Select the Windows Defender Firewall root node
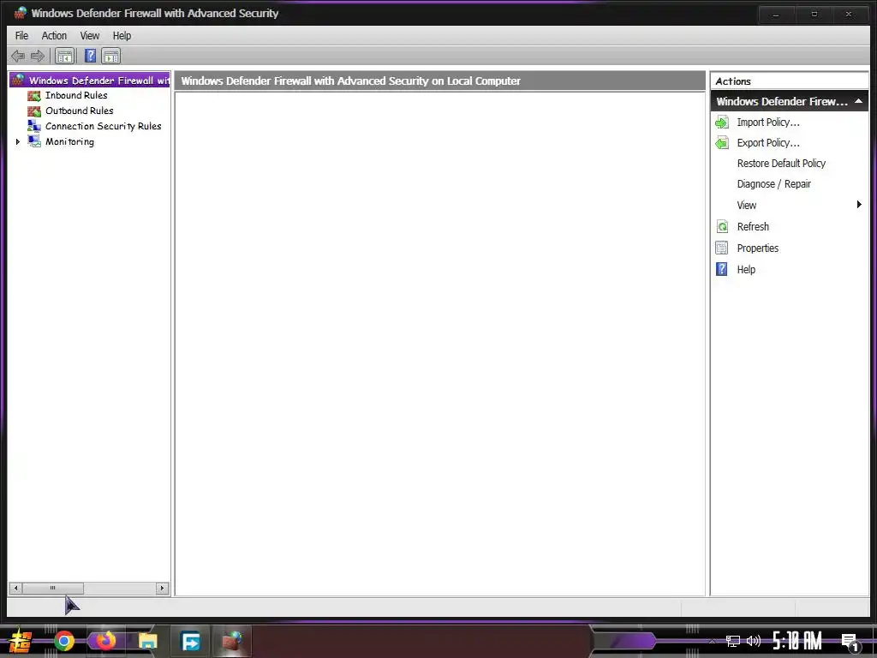This screenshot has height=658, width=877. click(99, 80)
